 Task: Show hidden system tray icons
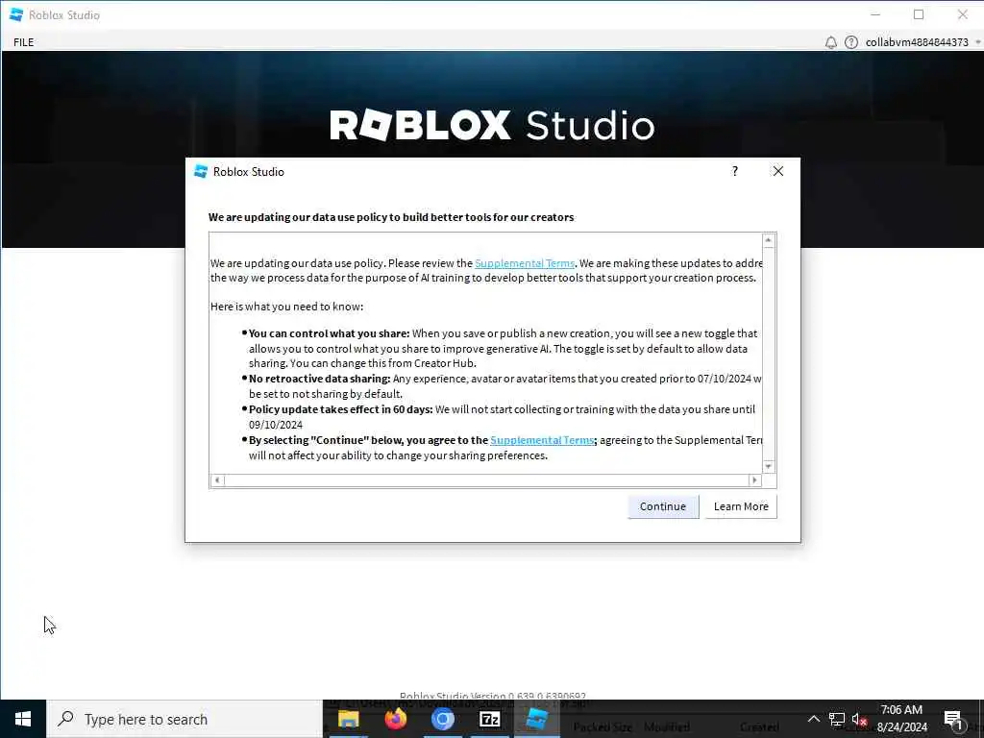(813, 719)
